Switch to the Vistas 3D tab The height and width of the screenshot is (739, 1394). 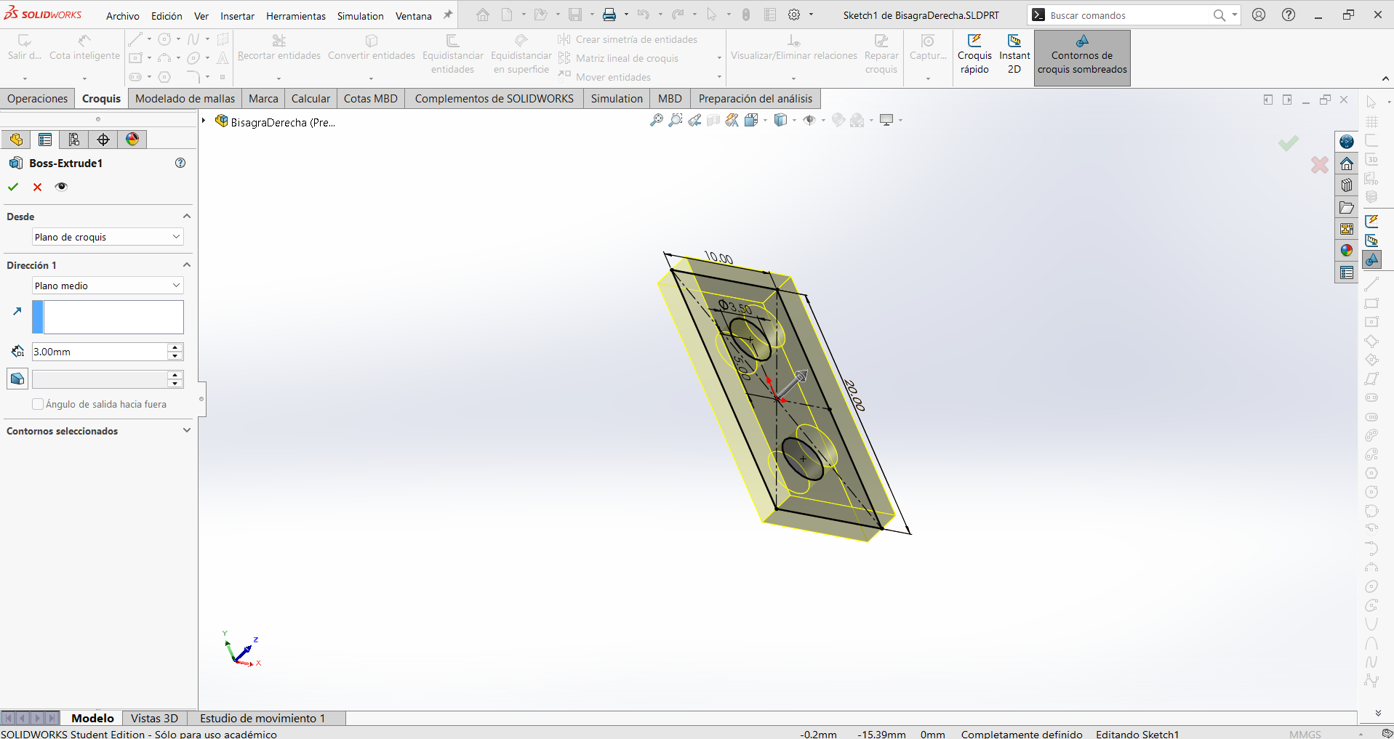pyautogui.click(x=155, y=718)
